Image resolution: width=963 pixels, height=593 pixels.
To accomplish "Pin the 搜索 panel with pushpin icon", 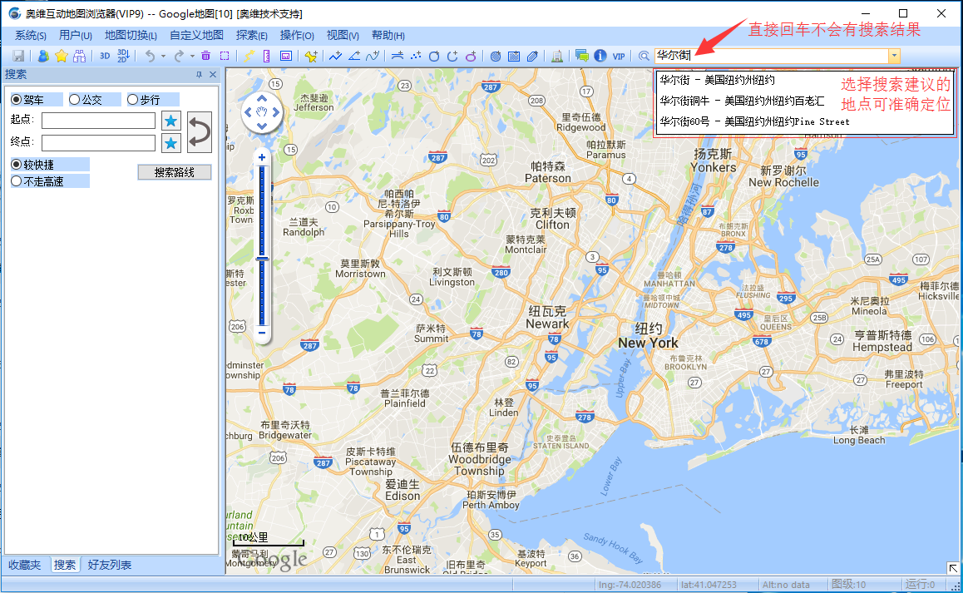I will tap(199, 74).
